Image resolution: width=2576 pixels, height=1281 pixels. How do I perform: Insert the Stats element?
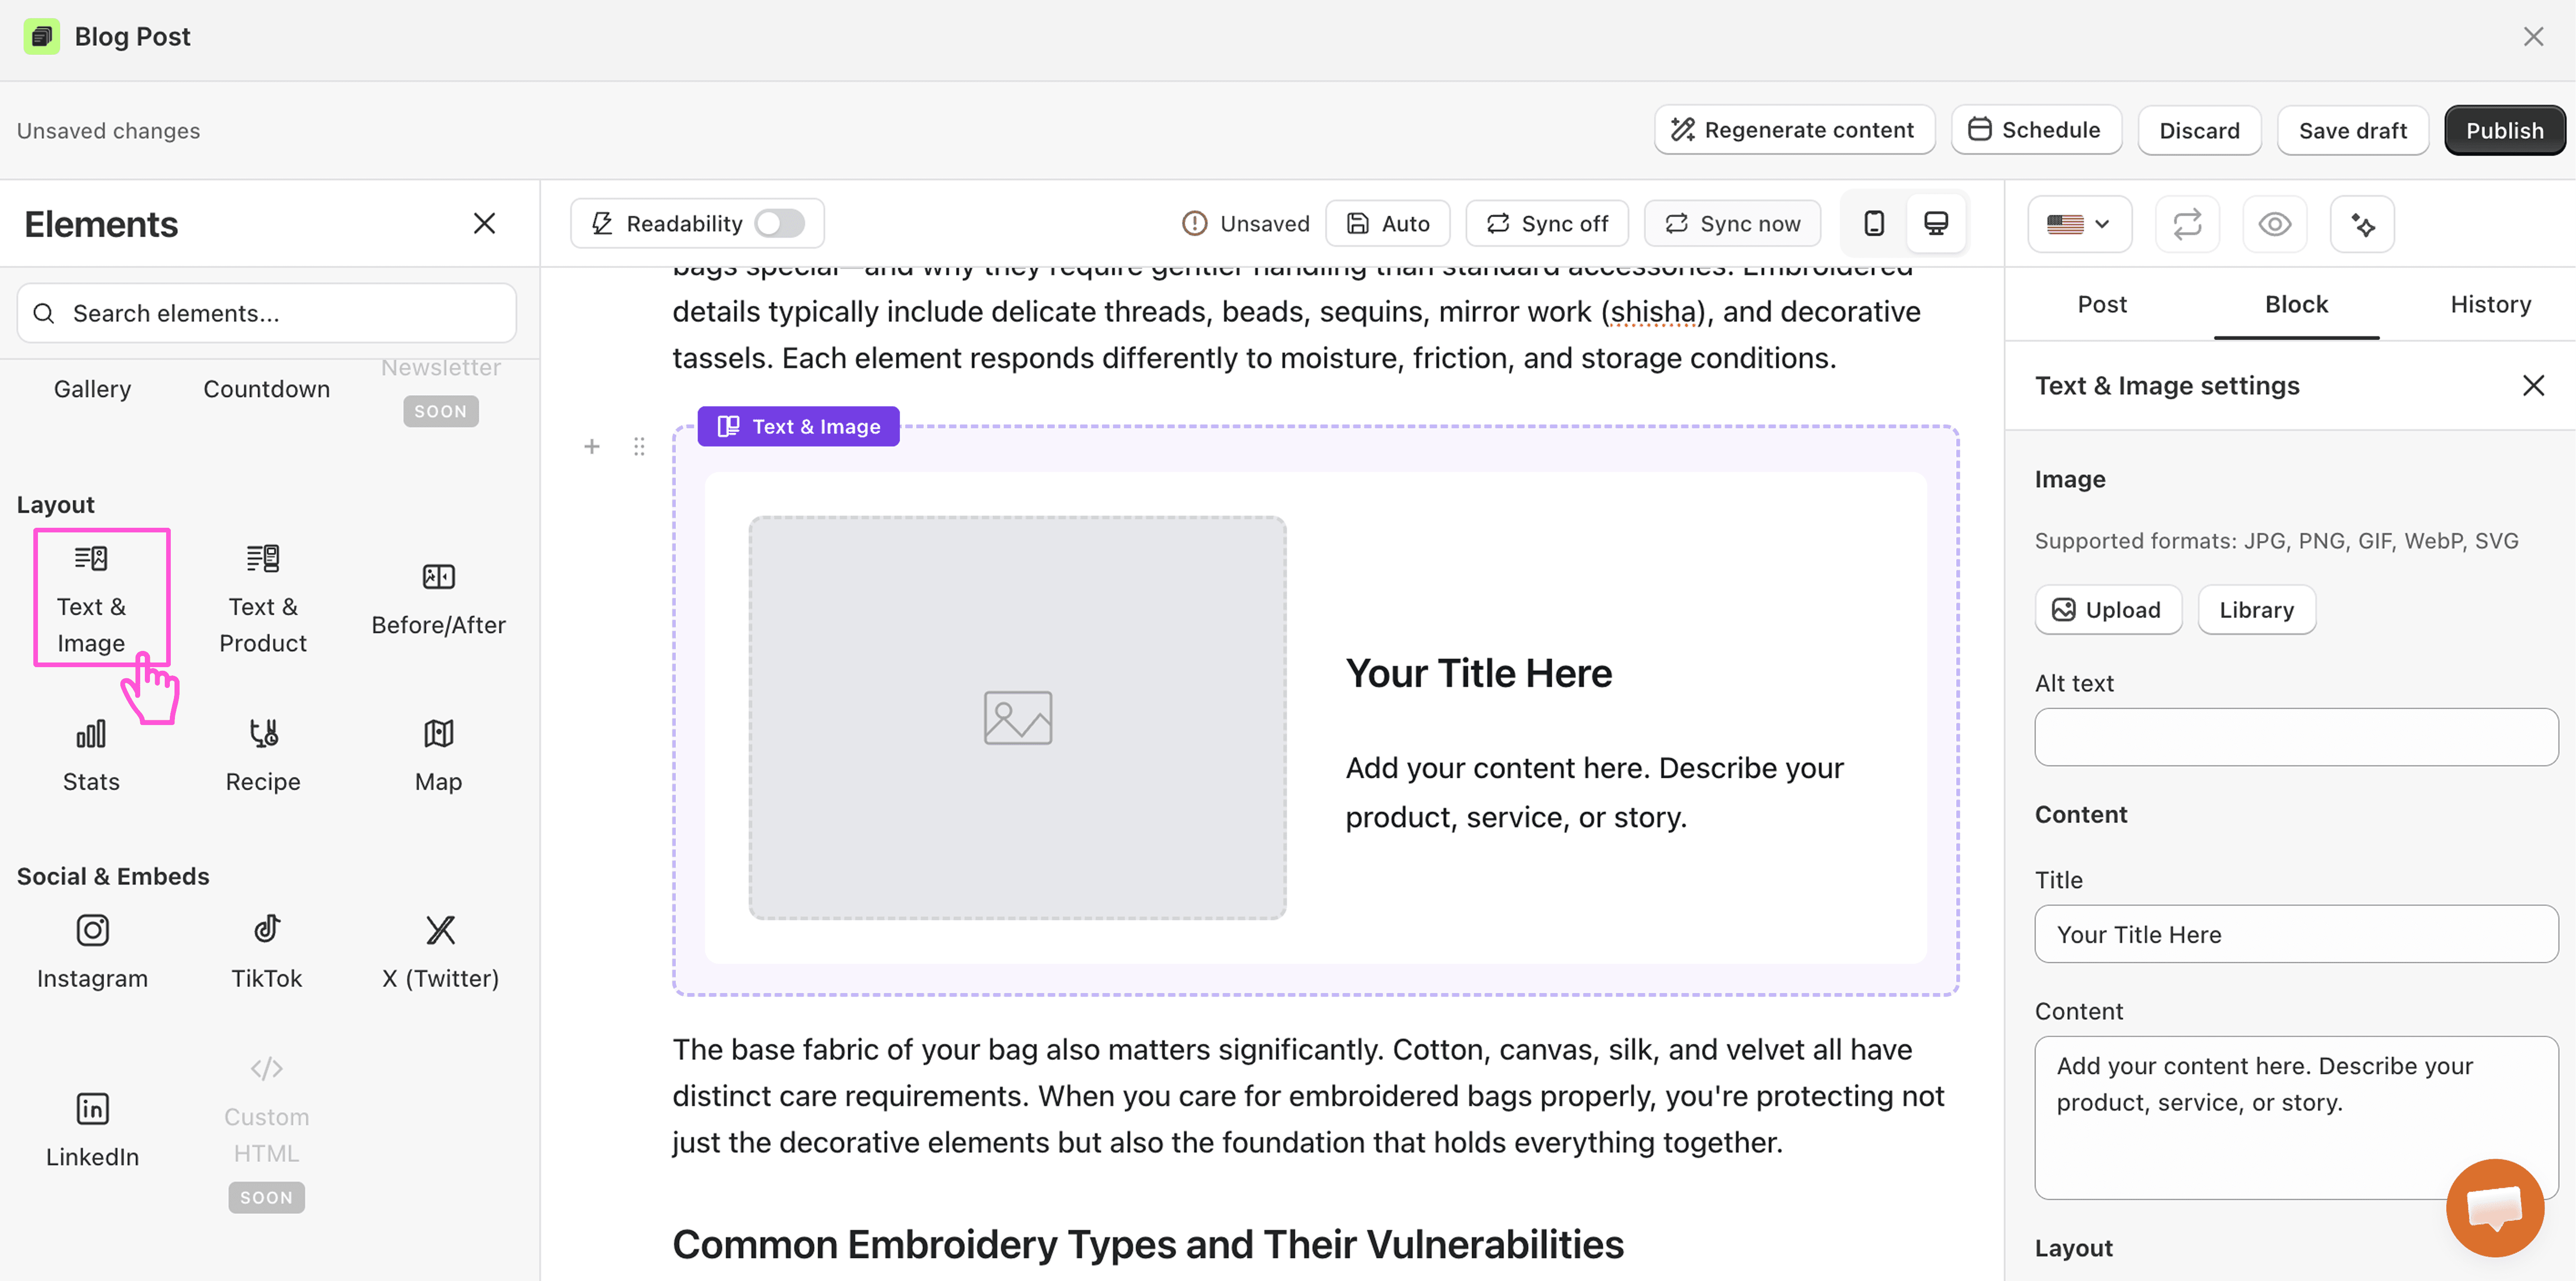[91, 755]
